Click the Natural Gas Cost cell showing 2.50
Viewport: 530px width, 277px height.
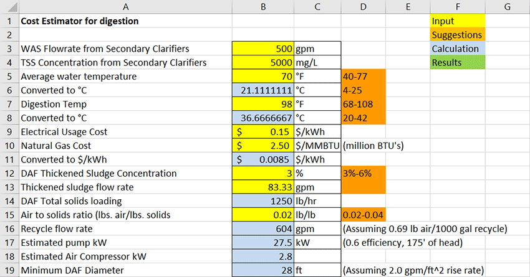pyautogui.click(x=263, y=145)
